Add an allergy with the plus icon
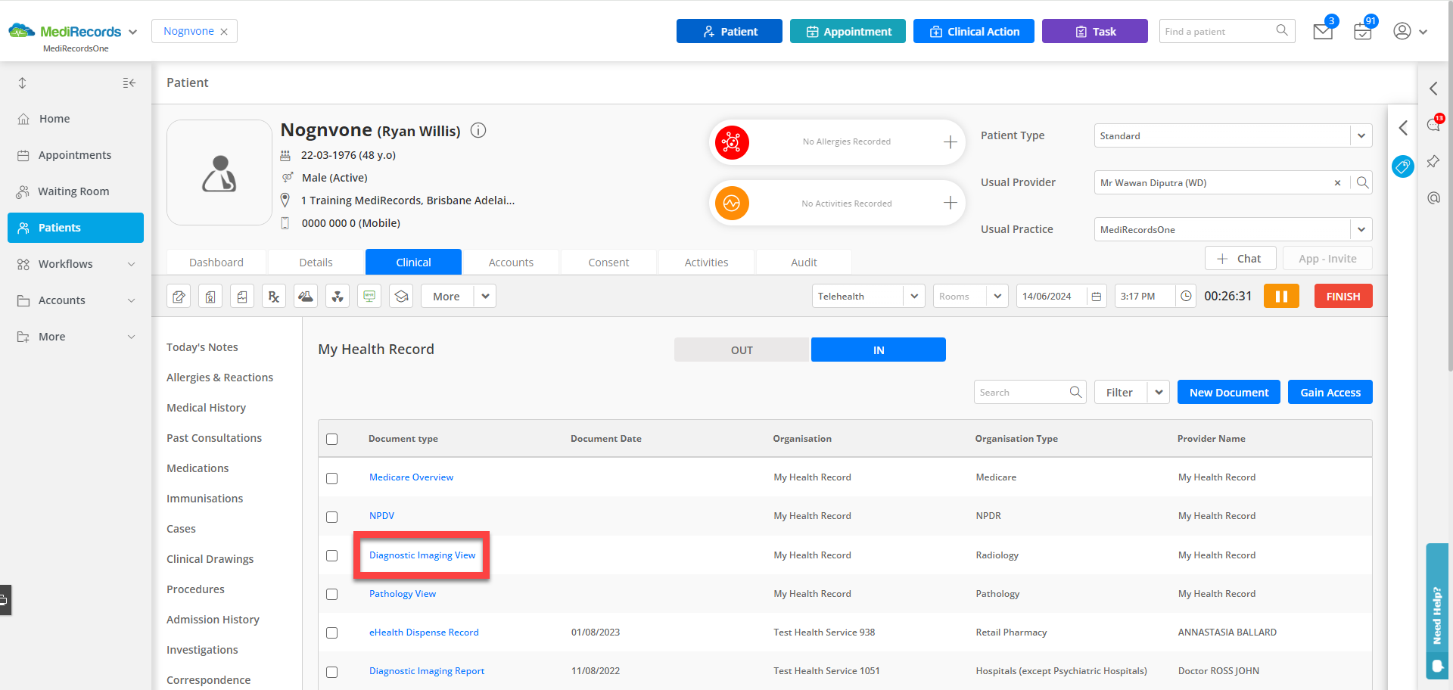This screenshot has width=1453, height=690. (951, 142)
